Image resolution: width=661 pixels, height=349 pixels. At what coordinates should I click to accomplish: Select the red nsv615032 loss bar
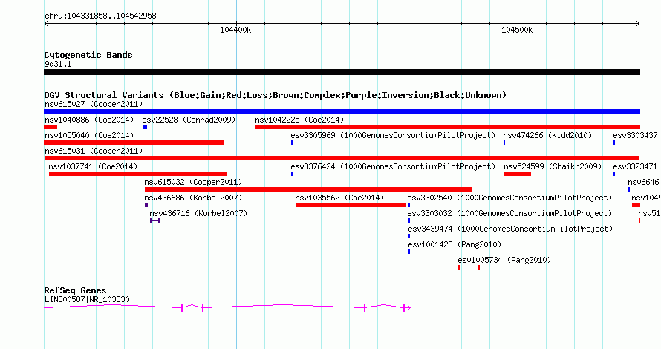click(x=307, y=189)
